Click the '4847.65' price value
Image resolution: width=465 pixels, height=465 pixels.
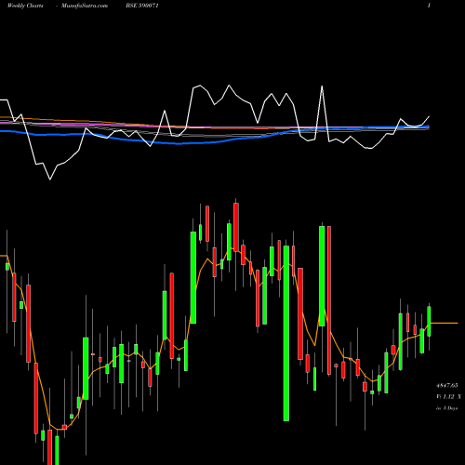coord(446,385)
